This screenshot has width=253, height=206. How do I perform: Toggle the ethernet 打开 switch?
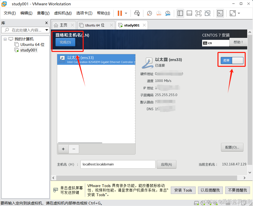(x=232, y=60)
